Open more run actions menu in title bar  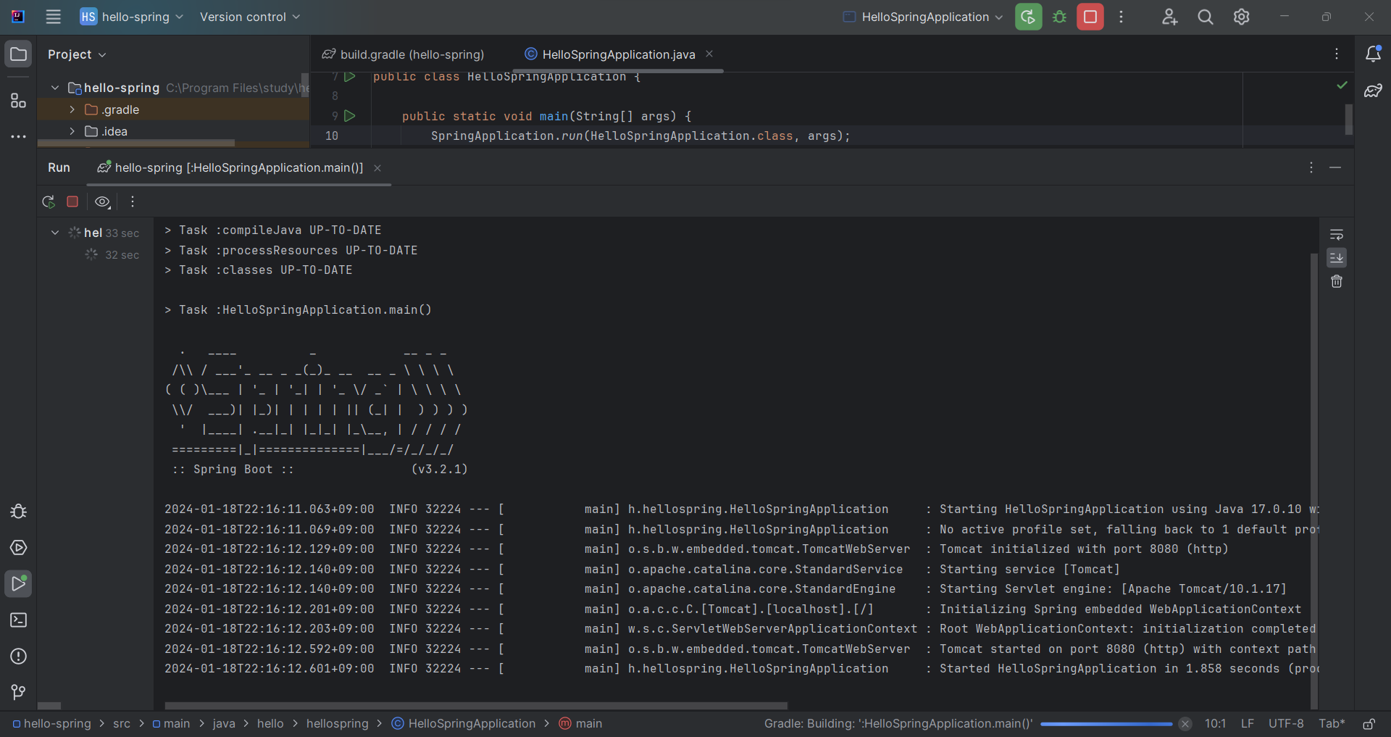tap(1121, 17)
